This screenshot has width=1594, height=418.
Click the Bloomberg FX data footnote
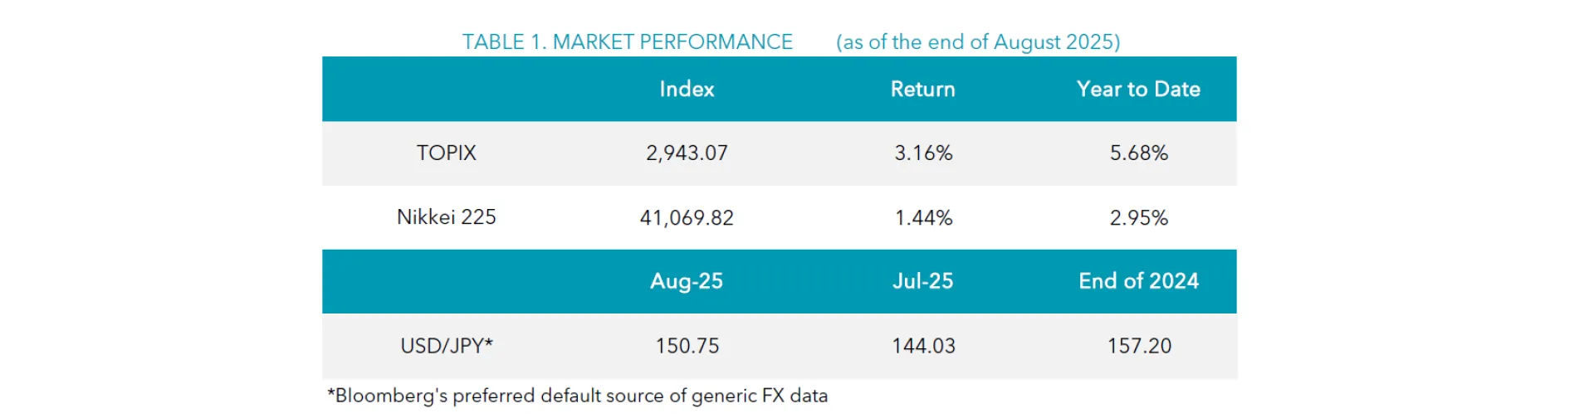click(x=578, y=396)
